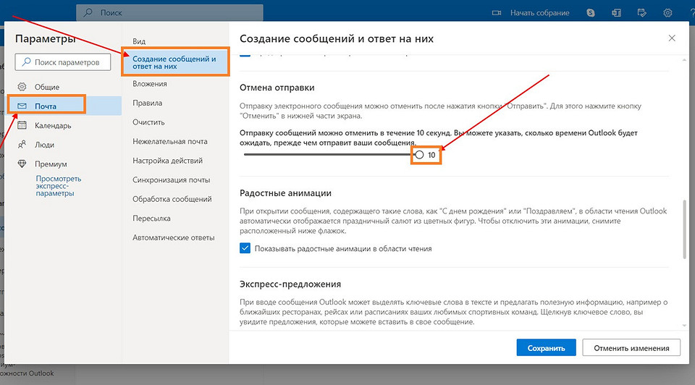Click the Поиск field in the top bar
Screen dimensions: 695x385
coord(169,12)
